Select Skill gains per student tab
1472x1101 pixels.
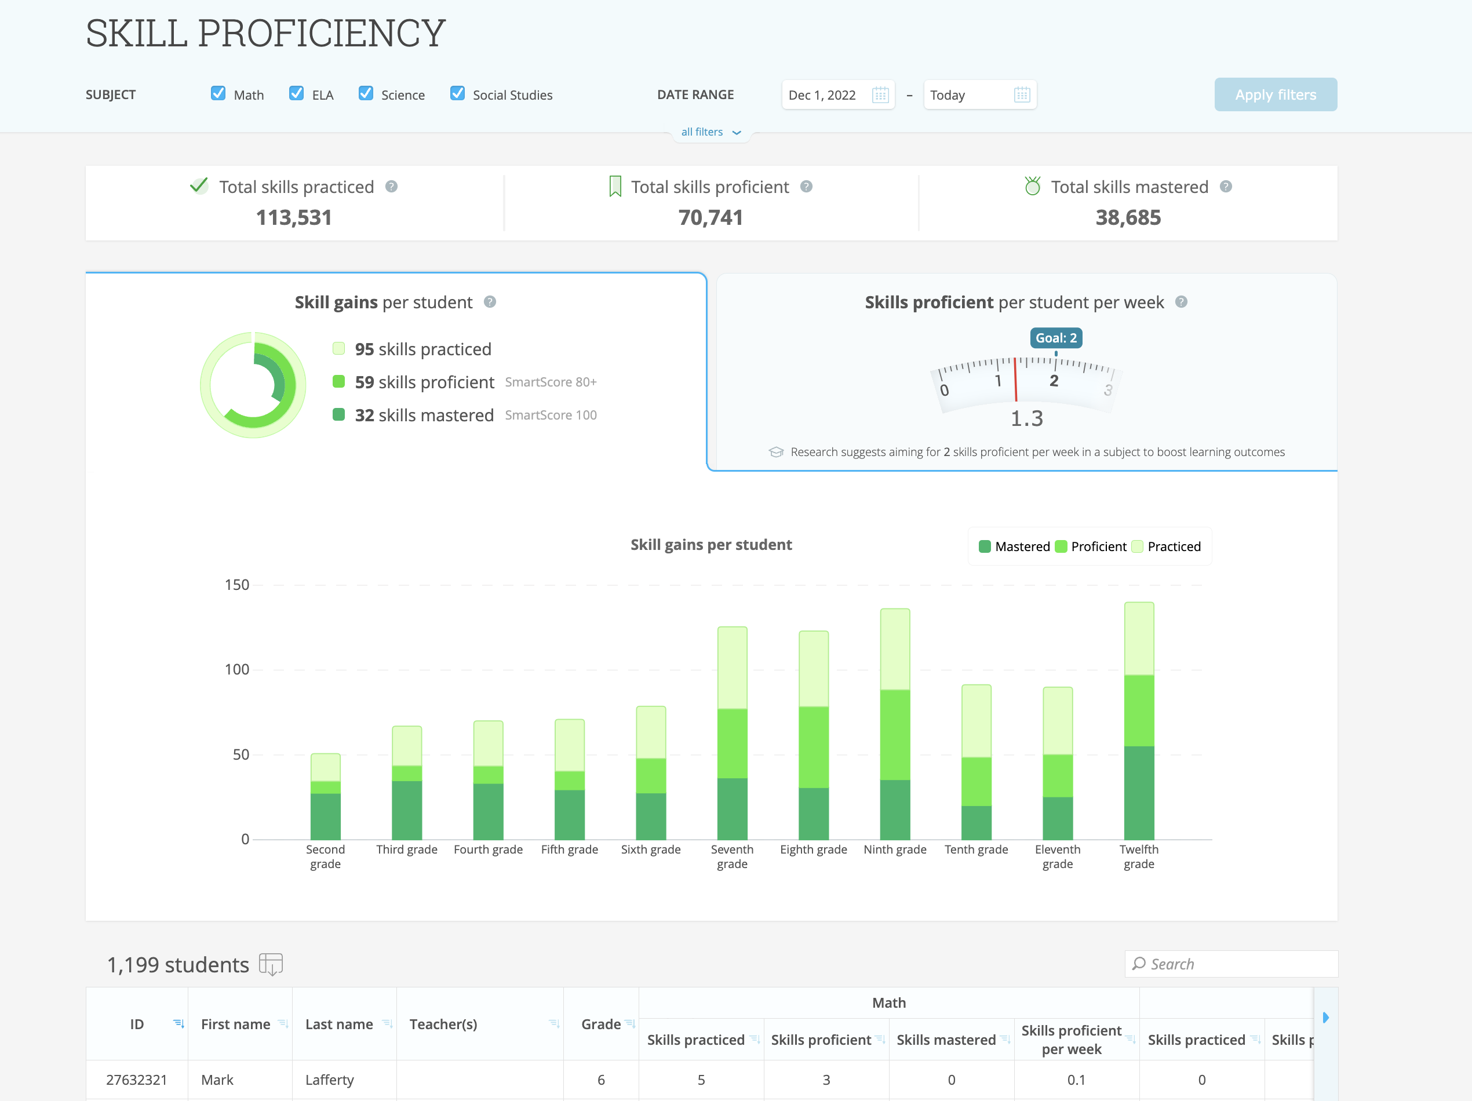(x=383, y=302)
